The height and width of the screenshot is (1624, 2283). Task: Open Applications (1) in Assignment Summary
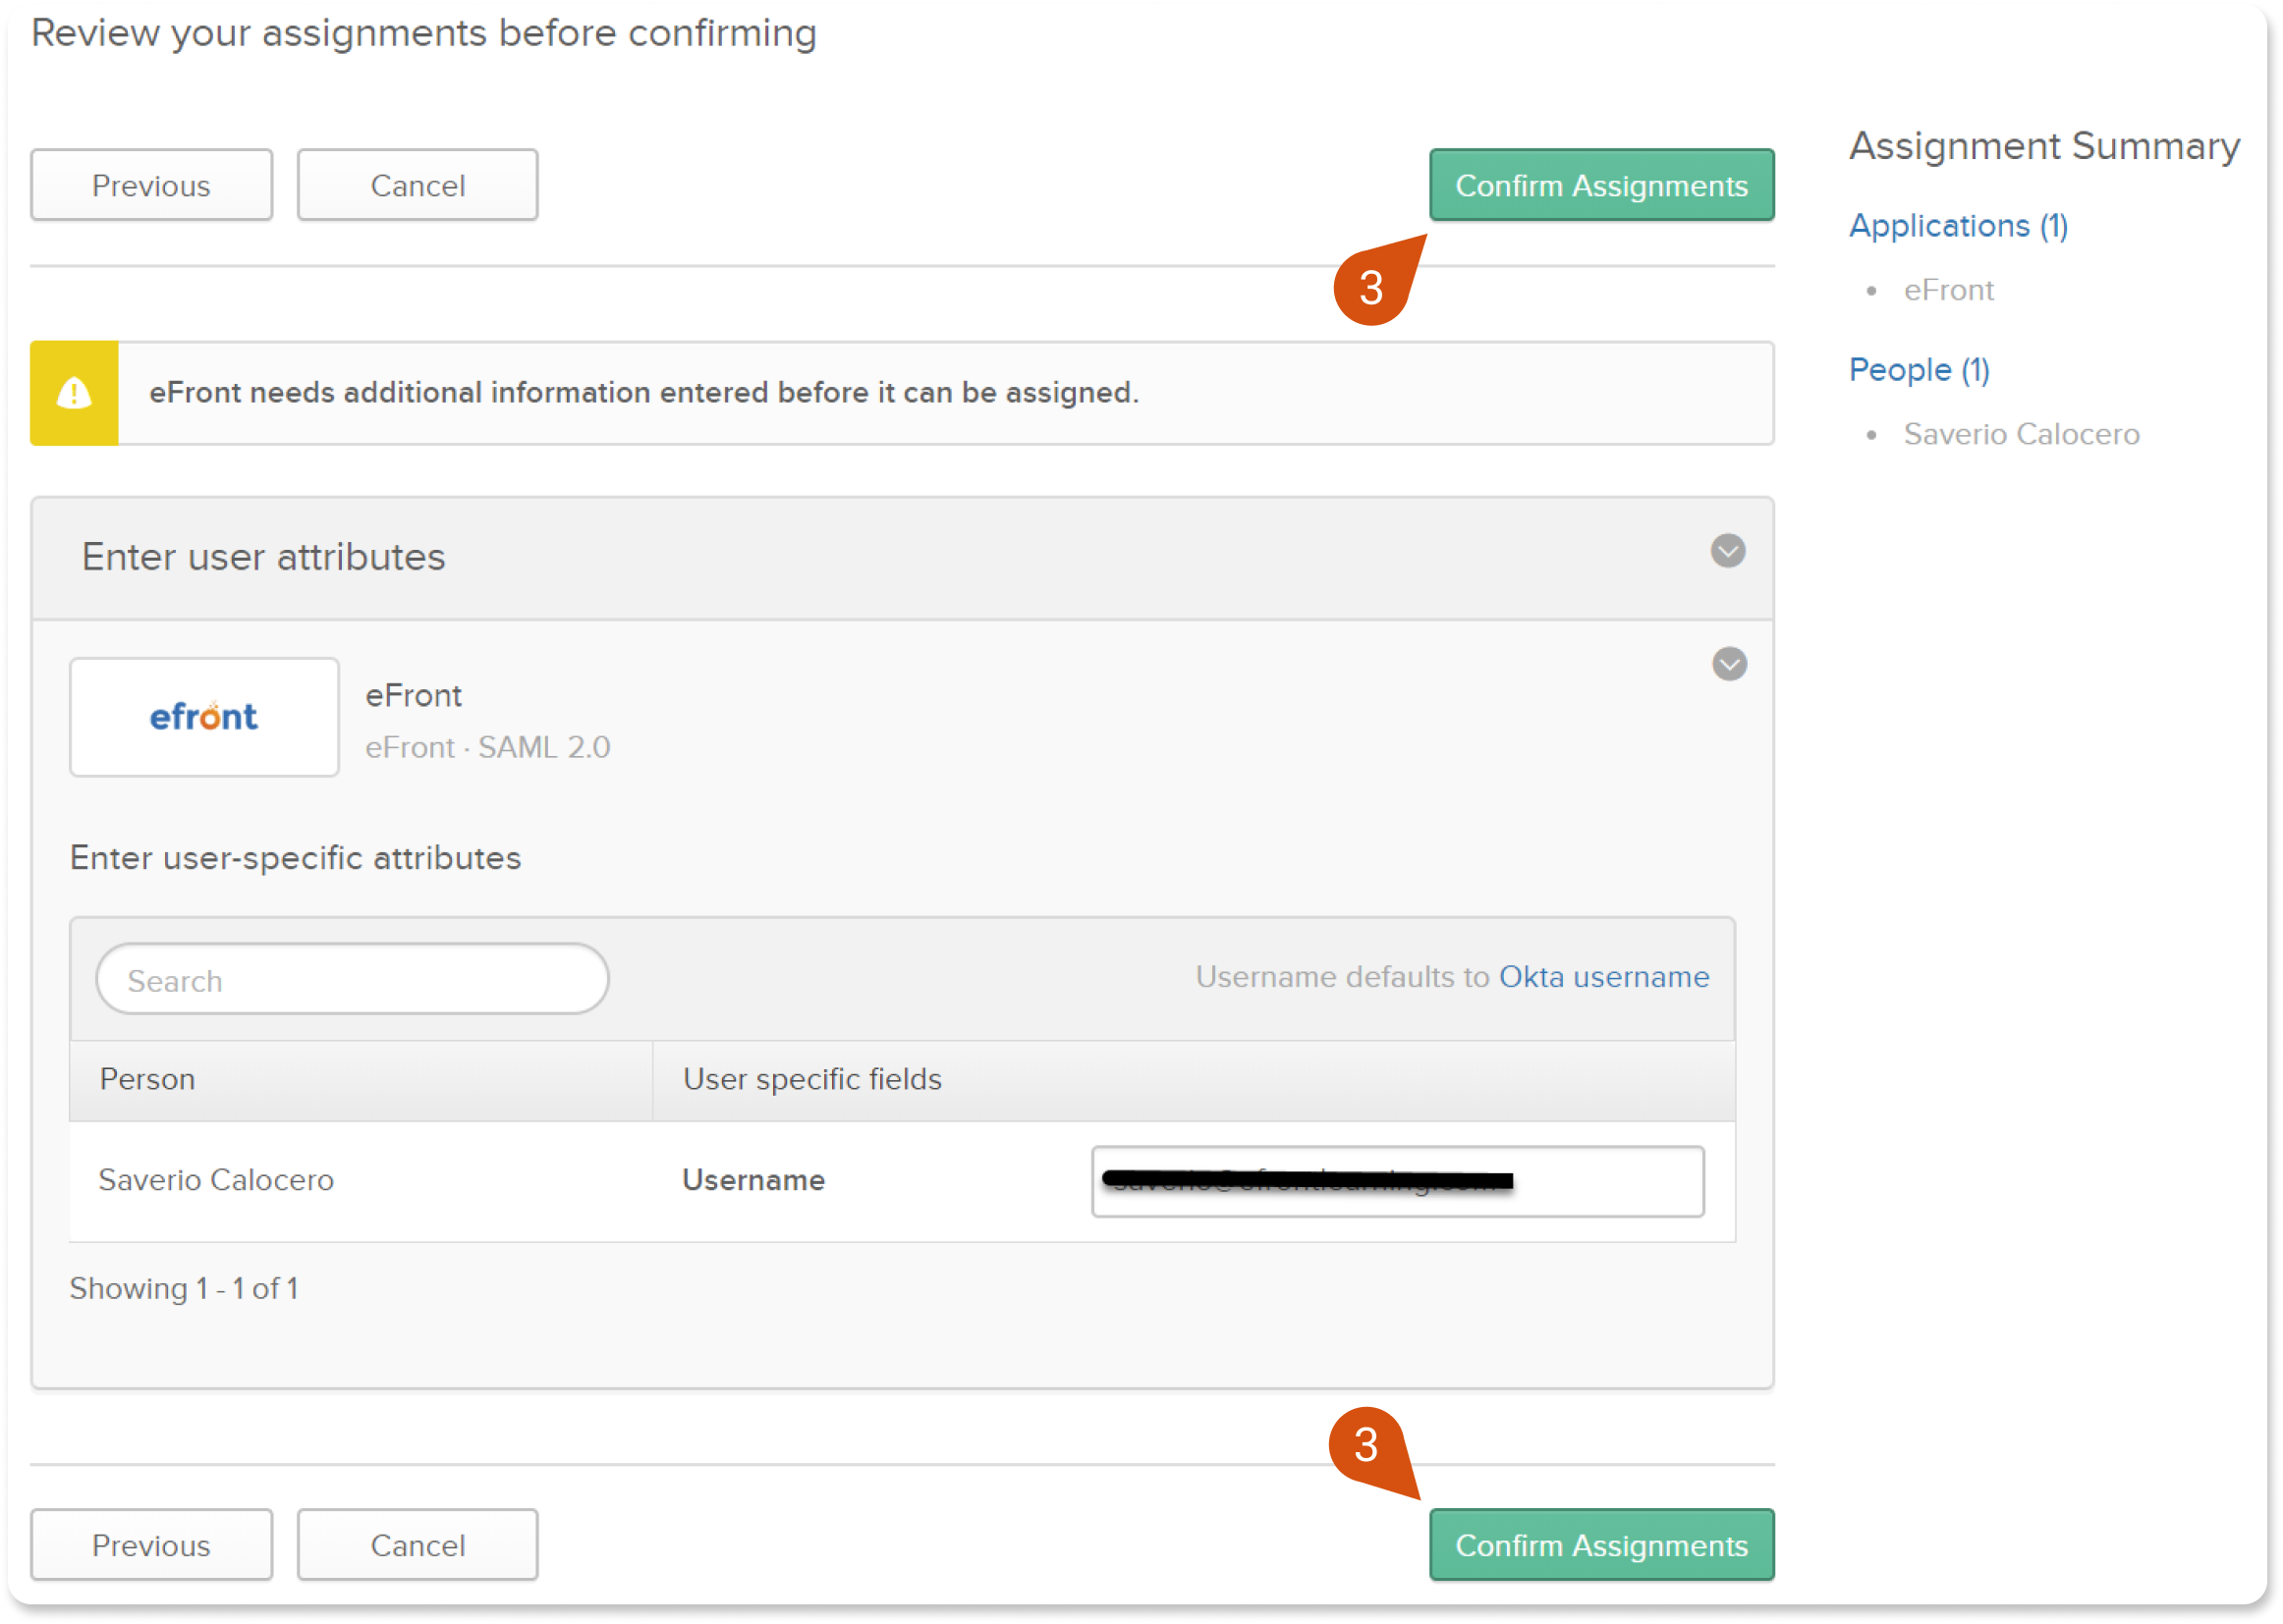pos(1958,226)
